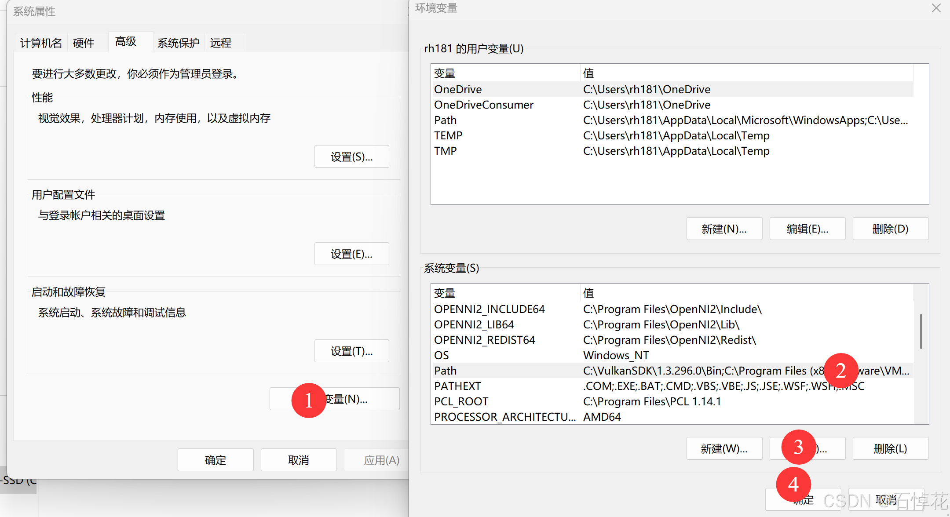
Task: Click 取消 in 系统属性 dialog
Action: [x=298, y=460]
